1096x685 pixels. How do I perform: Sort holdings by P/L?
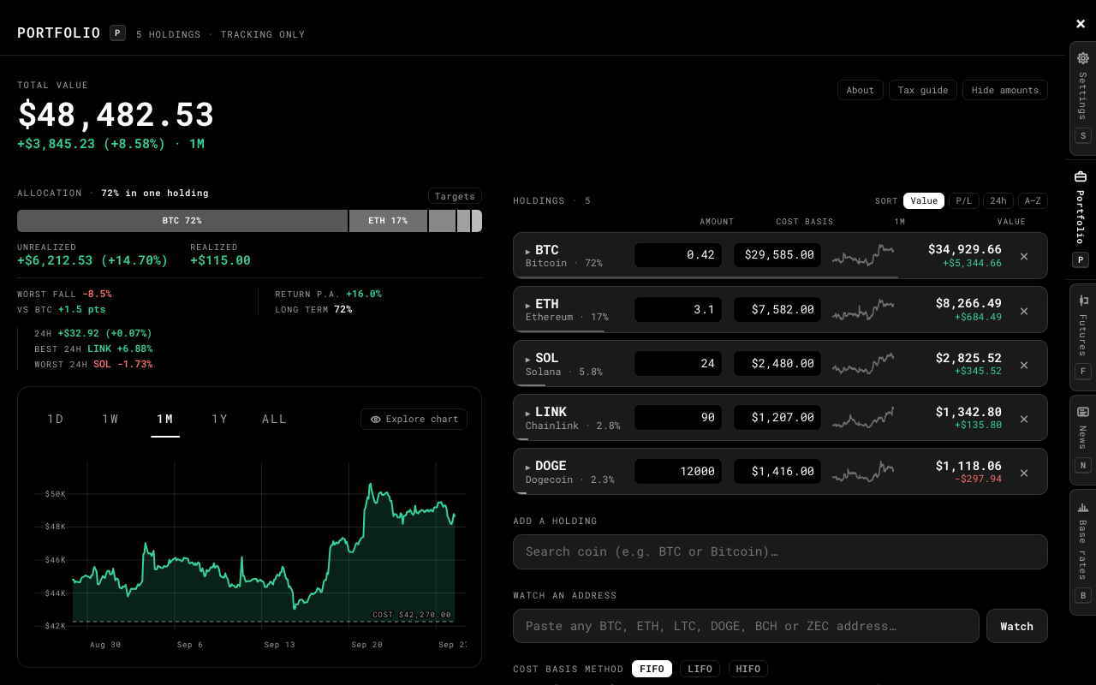(964, 201)
